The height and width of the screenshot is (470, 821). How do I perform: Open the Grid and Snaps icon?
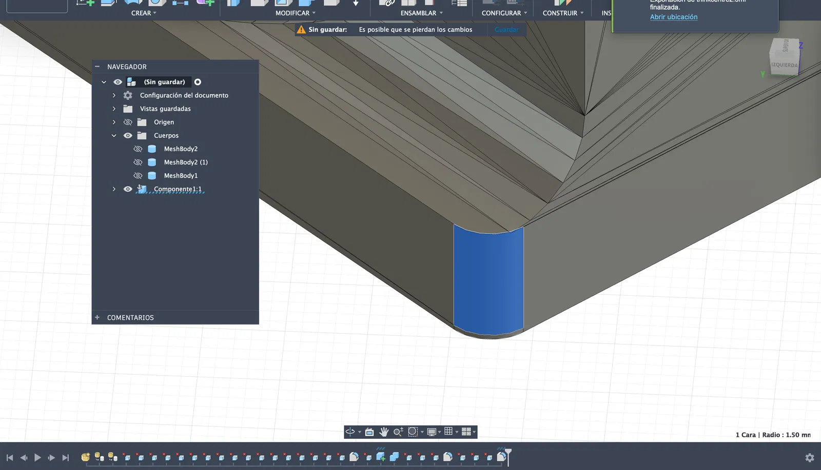click(x=448, y=432)
